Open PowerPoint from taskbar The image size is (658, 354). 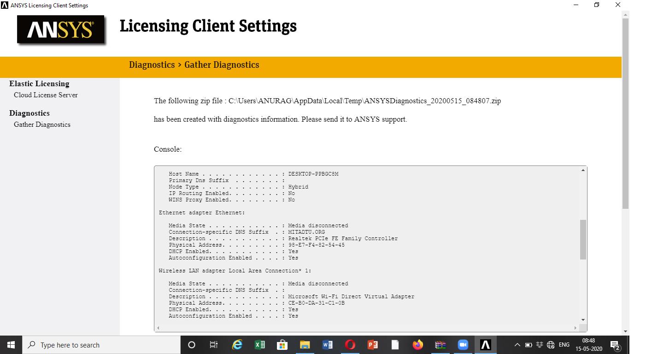pyautogui.click(x=372, y=345)
